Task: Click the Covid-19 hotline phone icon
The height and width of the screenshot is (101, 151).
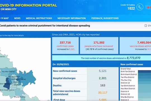Action: click(x=140, y=7)
